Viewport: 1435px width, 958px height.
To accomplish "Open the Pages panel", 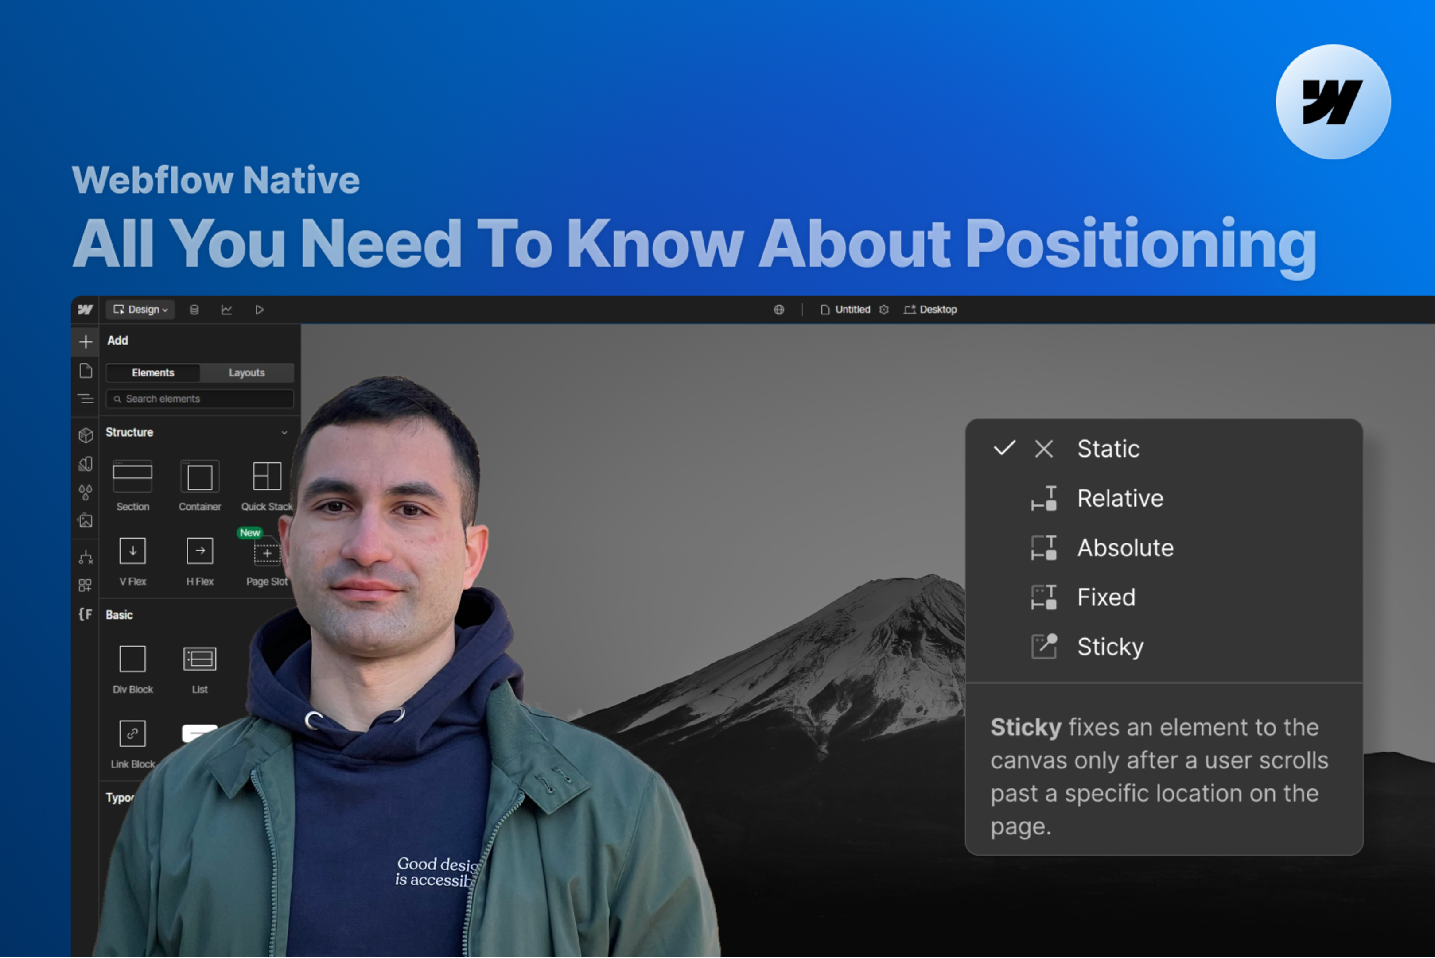I will click(86, 370).
